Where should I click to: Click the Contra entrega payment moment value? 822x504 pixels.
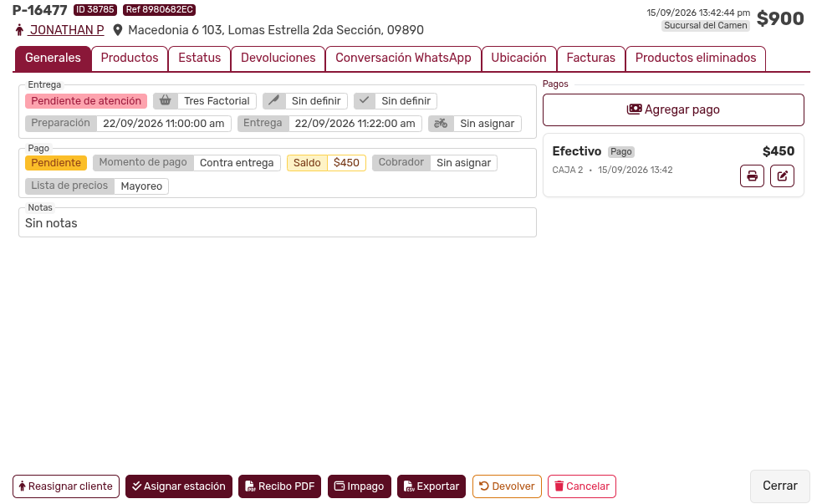[237, 163]
